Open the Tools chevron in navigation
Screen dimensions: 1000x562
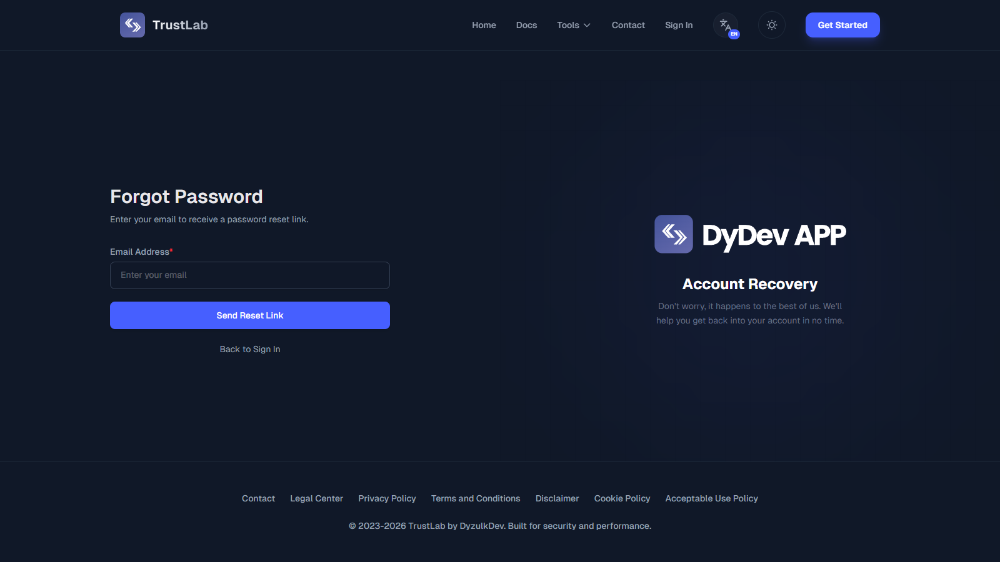point(587,26)
